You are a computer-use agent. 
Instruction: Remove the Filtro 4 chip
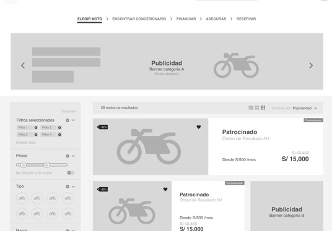tap(59, 135)
